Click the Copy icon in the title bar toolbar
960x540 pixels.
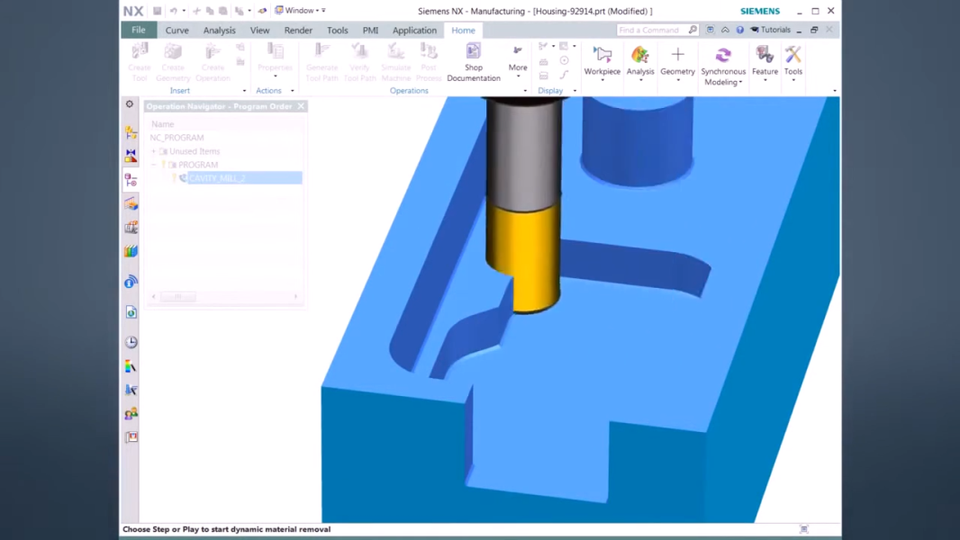click(x=210, y=11)
